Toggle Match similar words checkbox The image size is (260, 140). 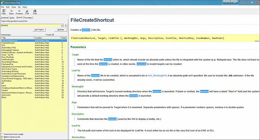tap(2, 137)
